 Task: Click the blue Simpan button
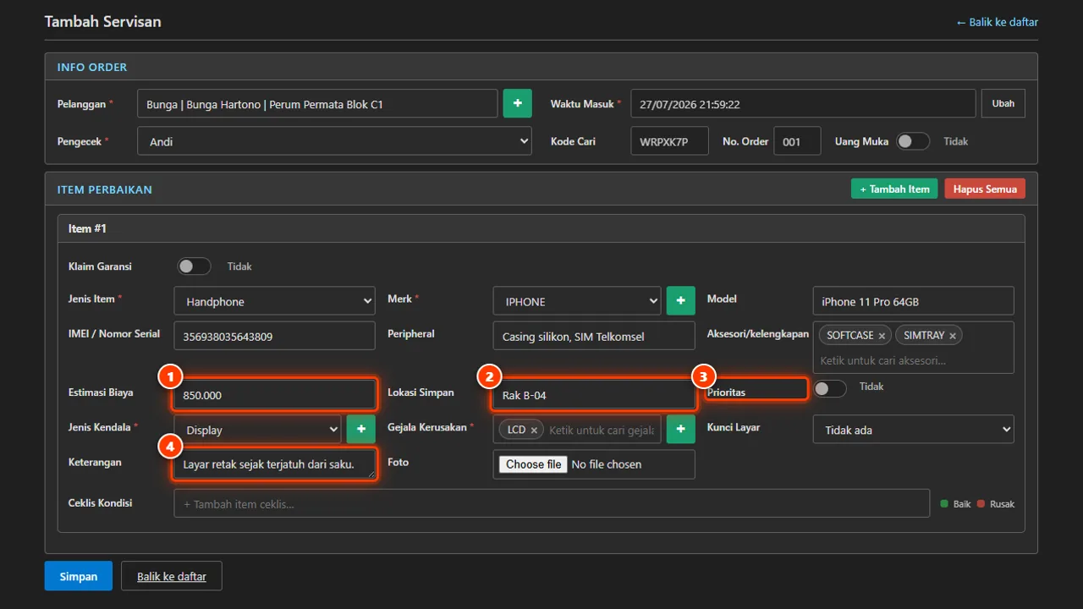click(x=78, y=576)
